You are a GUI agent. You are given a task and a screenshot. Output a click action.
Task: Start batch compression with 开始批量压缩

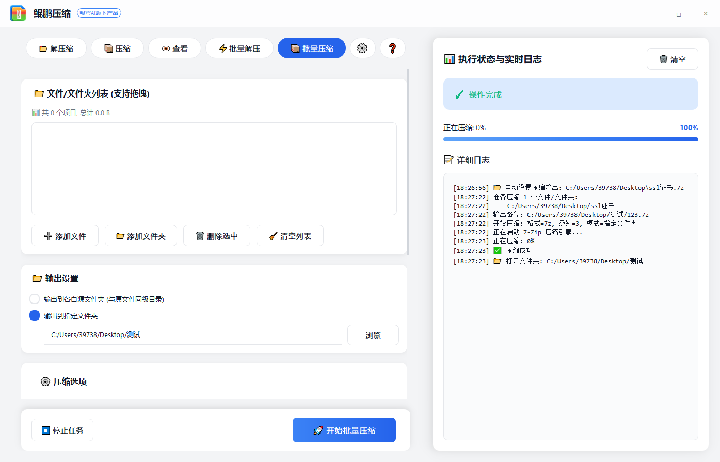[x=344, y=429]
